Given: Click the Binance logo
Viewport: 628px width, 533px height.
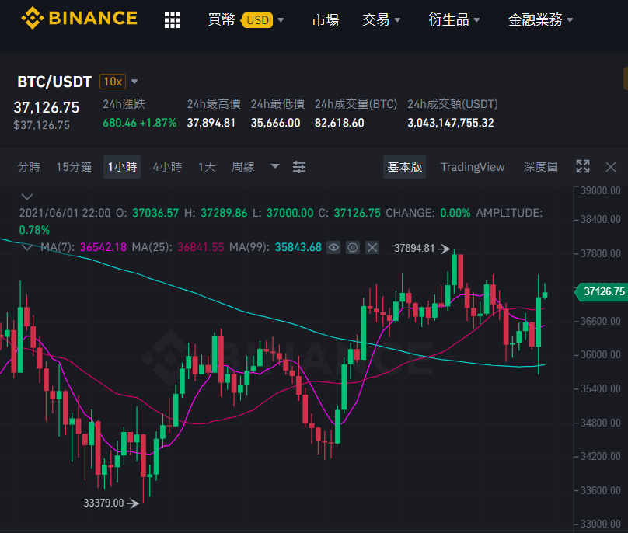Looking at the screenshot, I should pos(79,19).
